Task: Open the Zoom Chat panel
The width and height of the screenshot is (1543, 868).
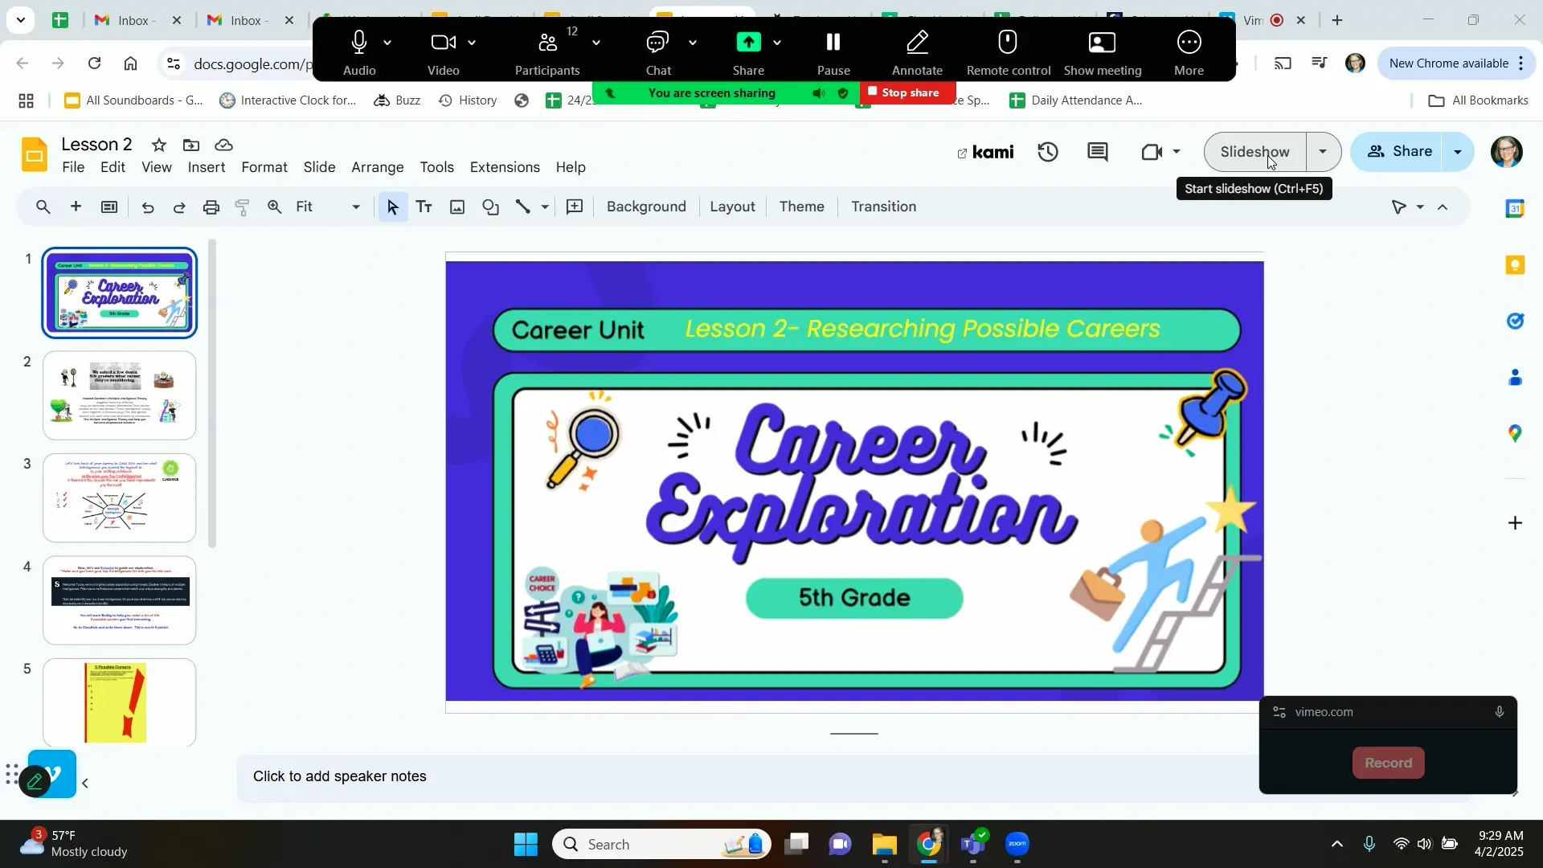Action: click(x=657, y=48)
